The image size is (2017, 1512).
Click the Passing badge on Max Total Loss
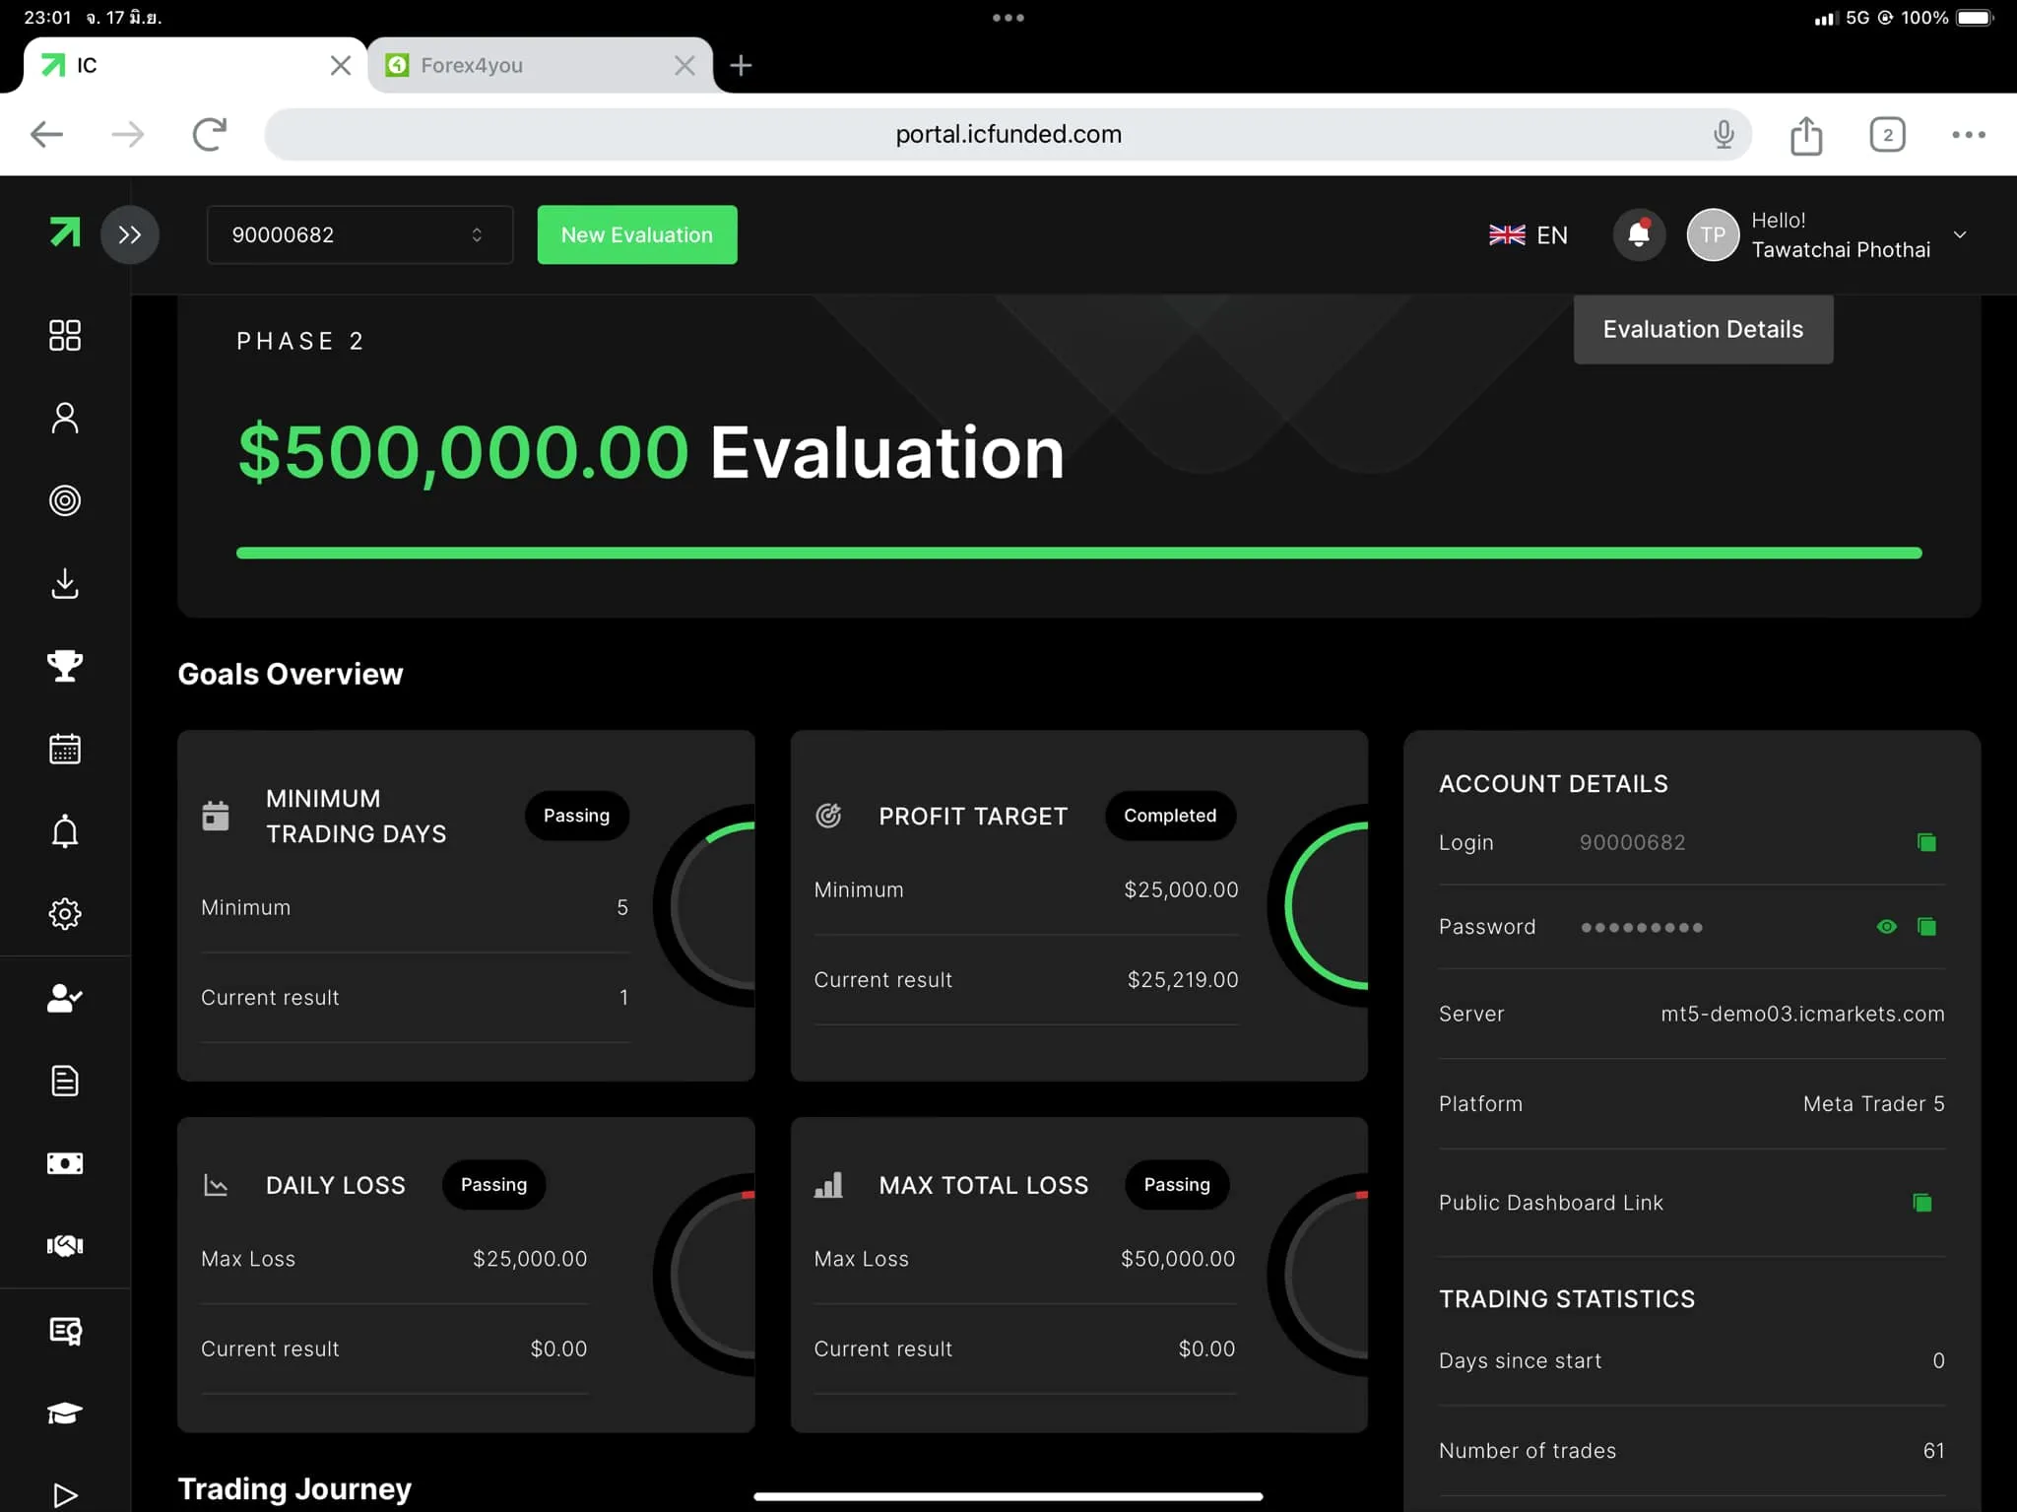tap(1176, 1184)
